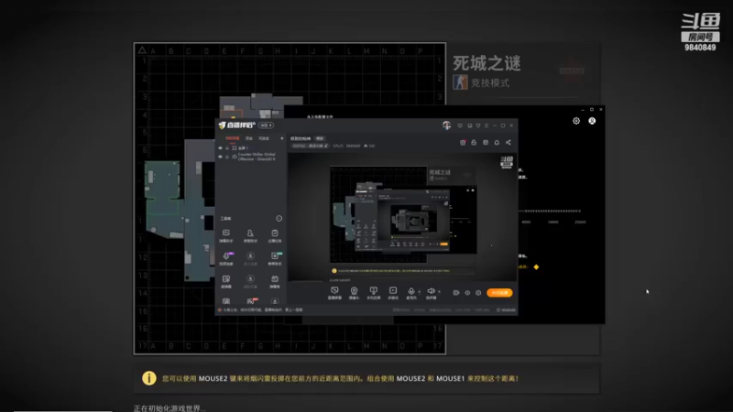
Task: Open the calendar tool in the third toolbox row
Action: [x=274, y=281]
